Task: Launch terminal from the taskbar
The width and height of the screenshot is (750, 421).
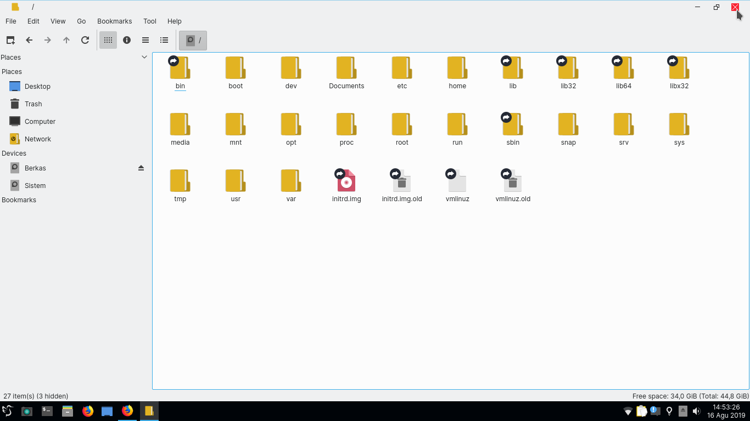Action: pyautogui.click(x=47, y=411)
